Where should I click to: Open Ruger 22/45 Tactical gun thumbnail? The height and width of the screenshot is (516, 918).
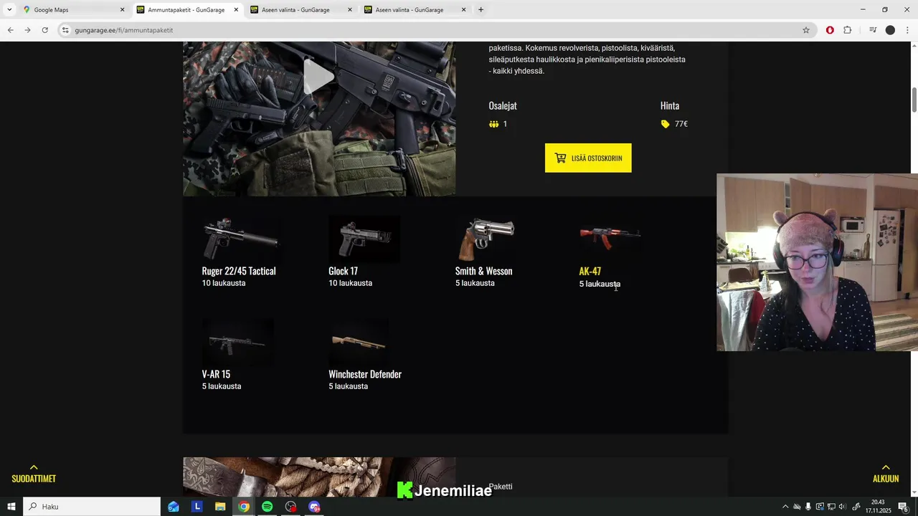tap(241, 239)
